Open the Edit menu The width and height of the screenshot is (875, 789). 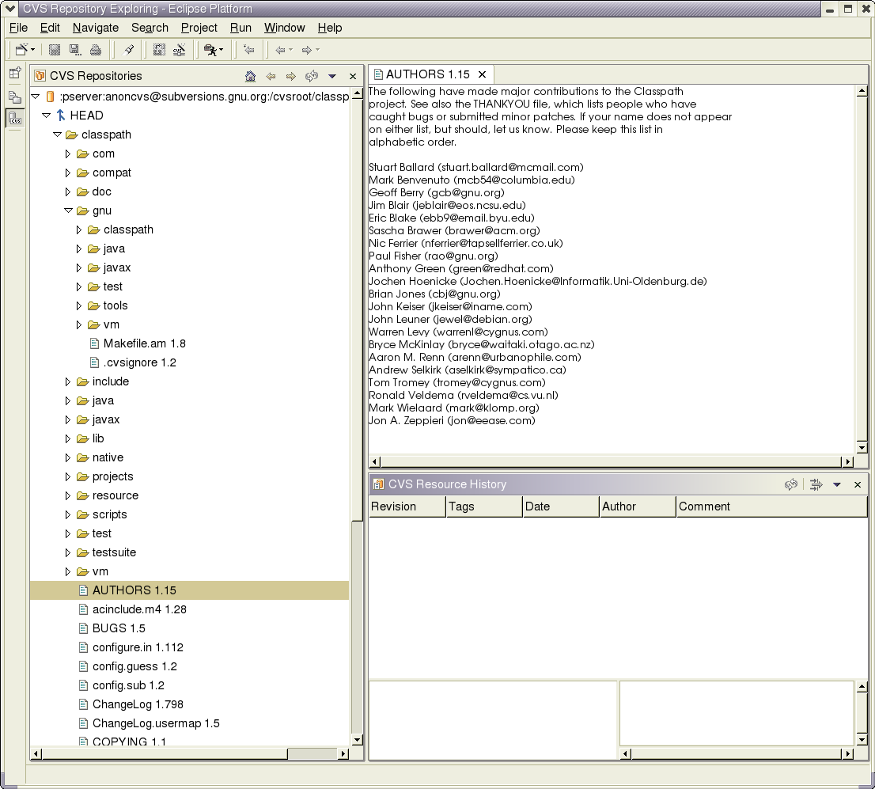coord(50,28)
